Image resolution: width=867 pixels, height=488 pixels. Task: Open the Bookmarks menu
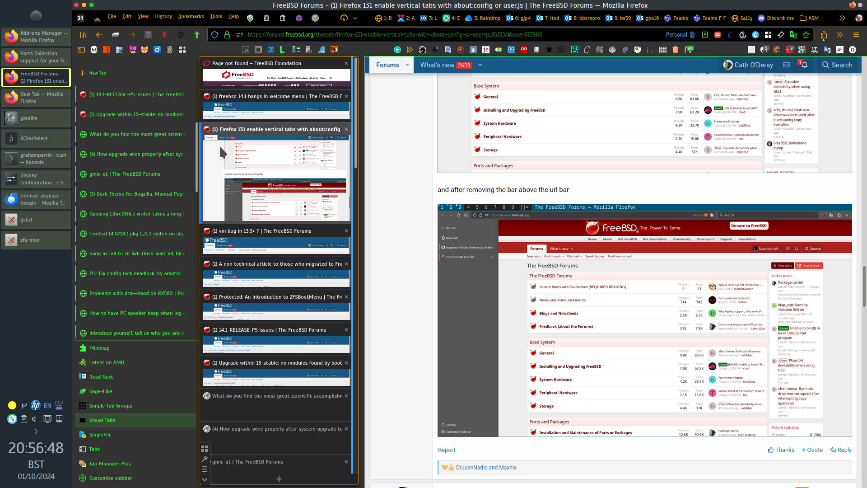[191, 16]
